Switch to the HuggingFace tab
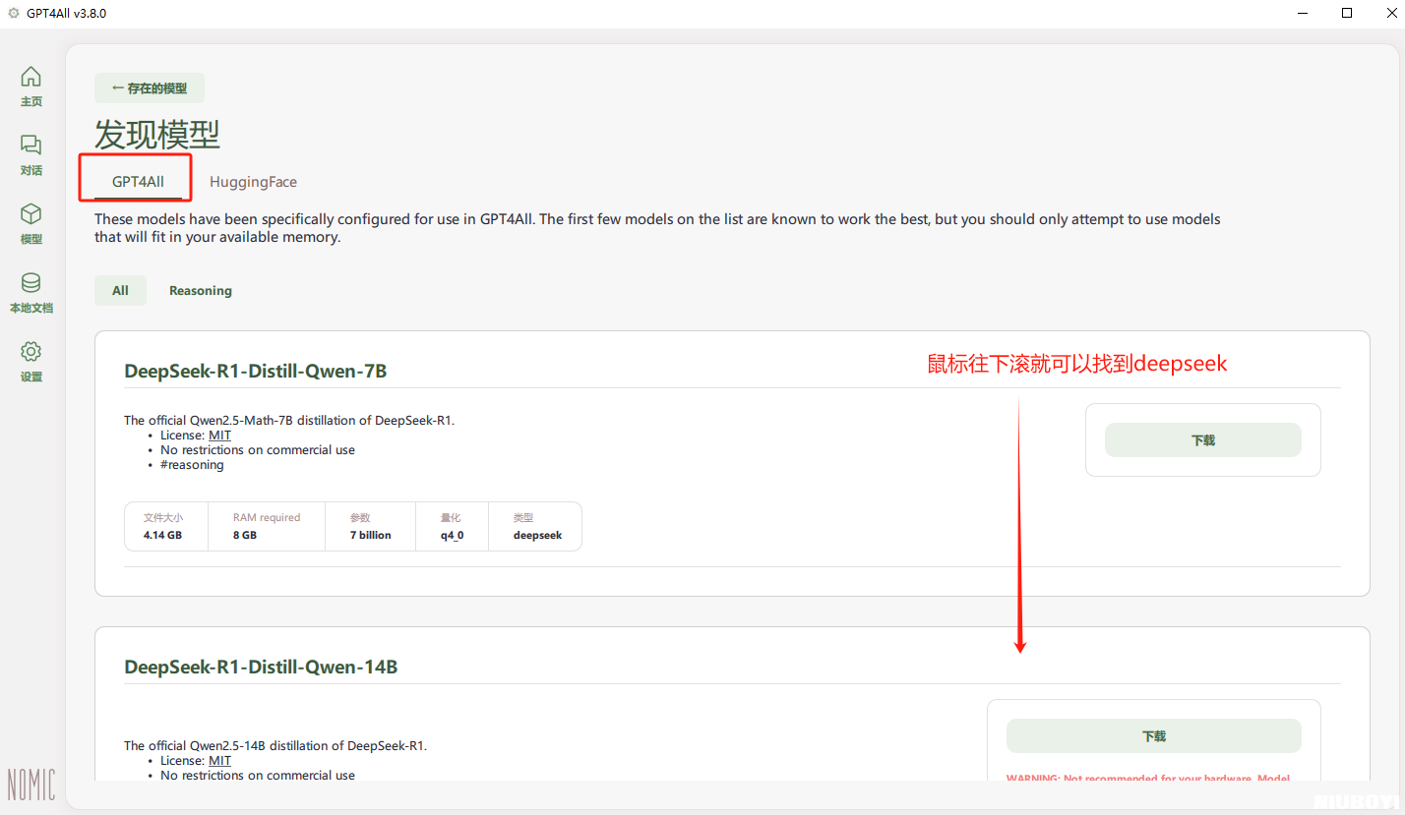This screenshot has height=815, width=1405. point(253,182)
